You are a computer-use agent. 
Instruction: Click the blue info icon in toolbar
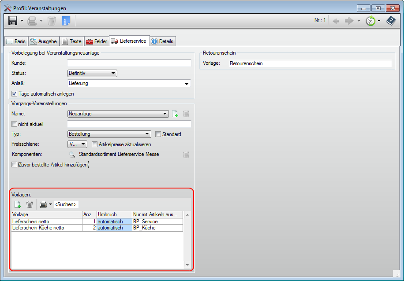point(66,21)
